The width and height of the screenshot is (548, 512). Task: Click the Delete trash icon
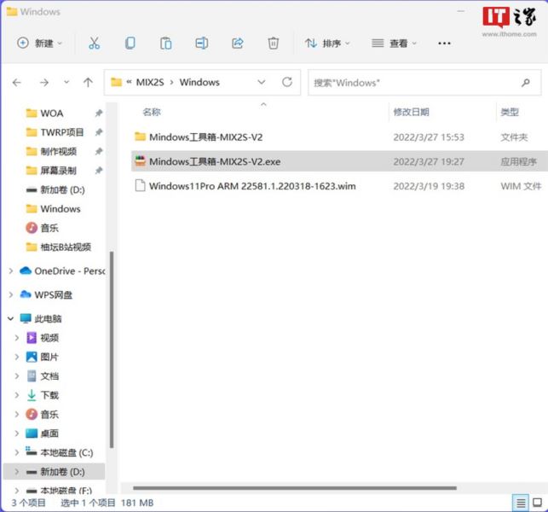[274, 44]
